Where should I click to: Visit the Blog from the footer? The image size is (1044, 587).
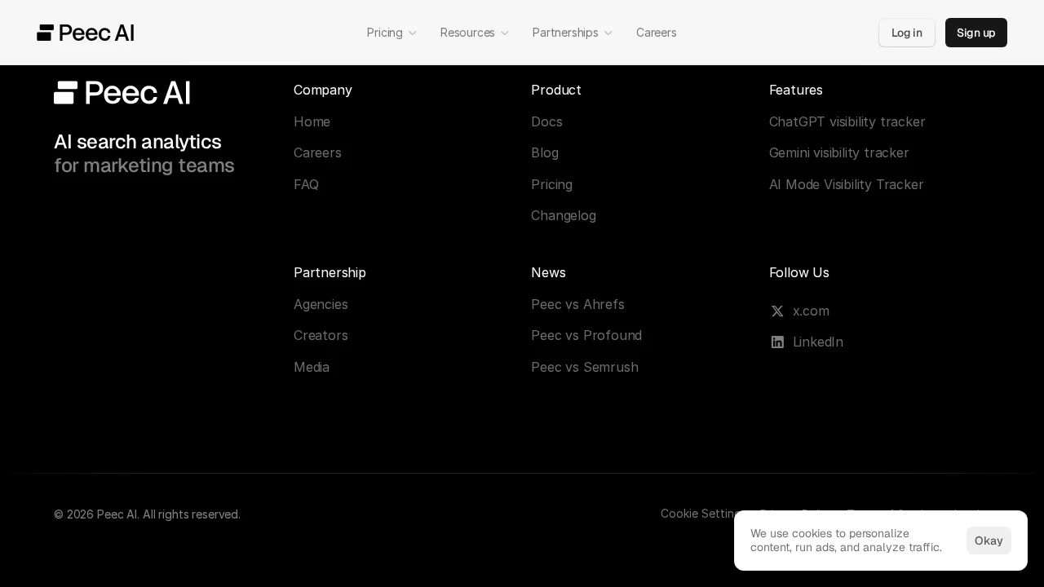545,152
